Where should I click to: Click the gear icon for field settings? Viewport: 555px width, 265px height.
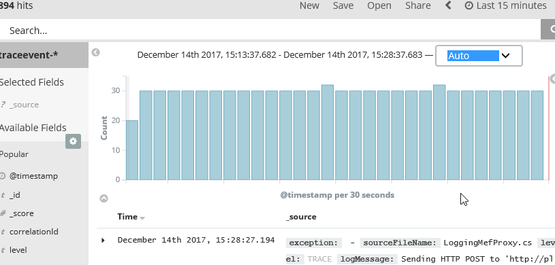tap(73, 141)
